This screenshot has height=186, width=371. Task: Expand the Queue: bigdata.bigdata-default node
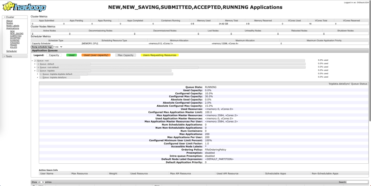[x=41, y=74]
